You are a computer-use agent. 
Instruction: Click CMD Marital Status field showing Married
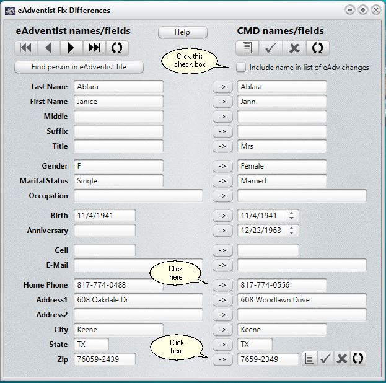coord(282,181)
